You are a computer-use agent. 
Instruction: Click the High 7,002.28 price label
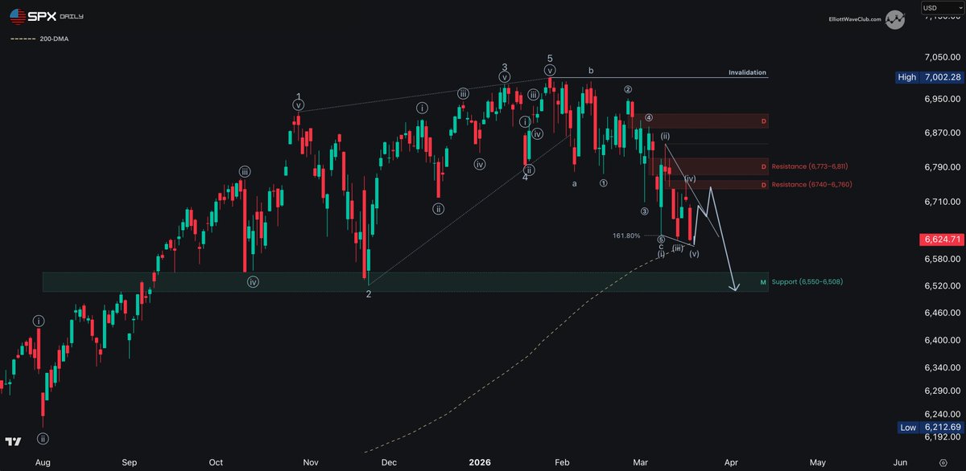pyautogui.click(x=930, y=77)
